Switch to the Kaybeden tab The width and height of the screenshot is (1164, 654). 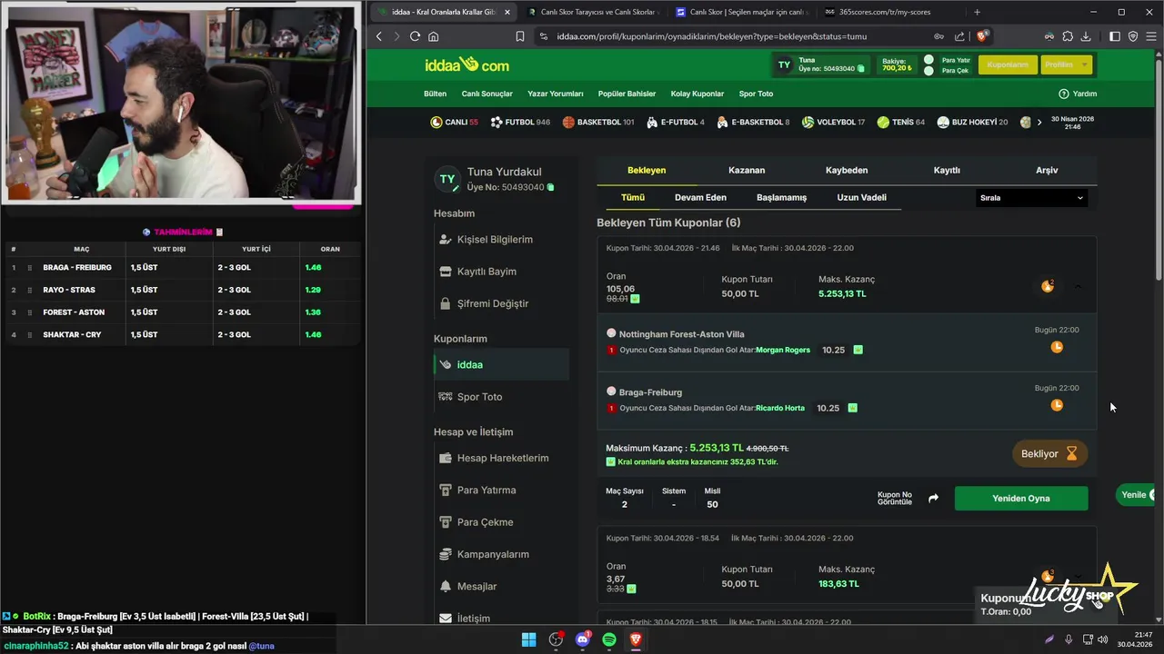[847, 170]
